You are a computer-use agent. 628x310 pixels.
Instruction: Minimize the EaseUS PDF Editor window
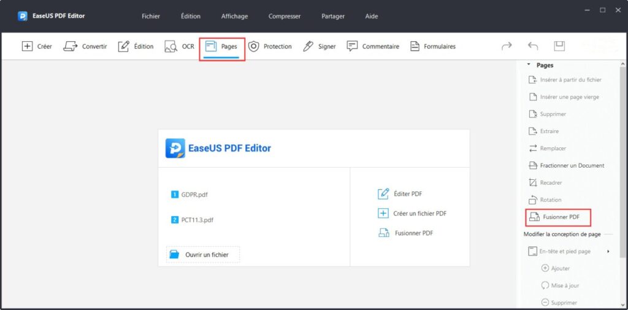pos(587,10)
